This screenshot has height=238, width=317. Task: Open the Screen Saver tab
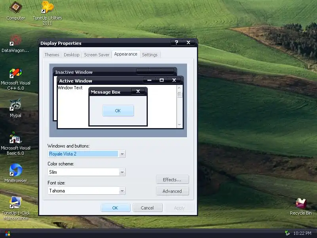[x=97, y=55]
